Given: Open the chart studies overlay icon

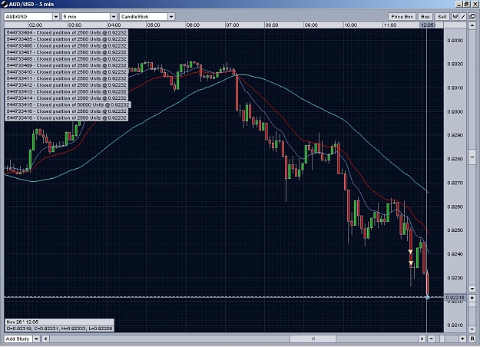Looking at the screenshot, I should pyautogui.click(x=455, y=17).
